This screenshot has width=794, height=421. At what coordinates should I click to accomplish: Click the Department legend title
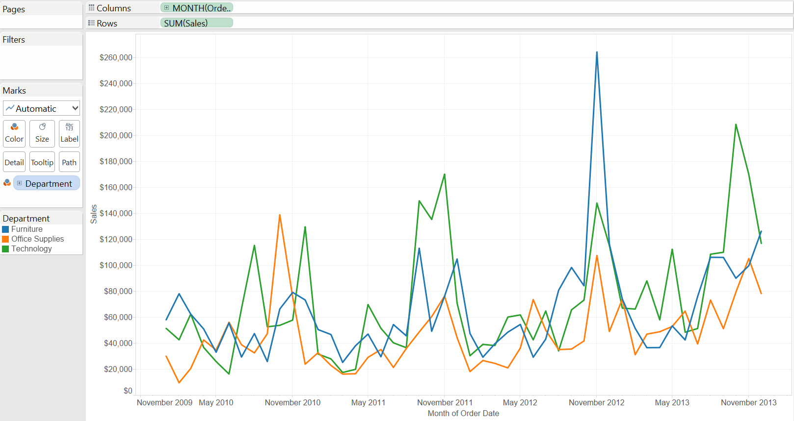click(x=26, y=219)
